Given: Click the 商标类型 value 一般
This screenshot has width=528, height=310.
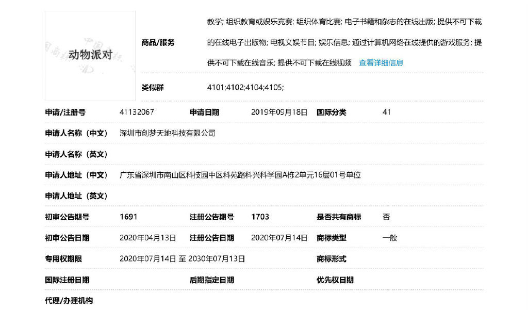Looking at the screenshot, I should pyautogui.click(x=390, y=238).
